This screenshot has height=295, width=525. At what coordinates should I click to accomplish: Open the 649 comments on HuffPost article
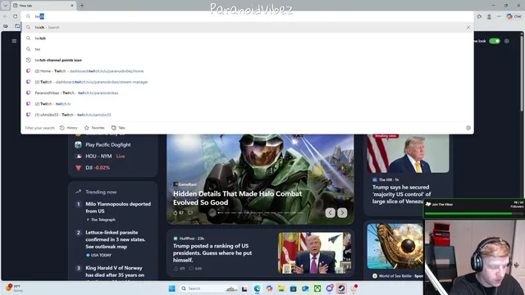click(x=195, y=268)
